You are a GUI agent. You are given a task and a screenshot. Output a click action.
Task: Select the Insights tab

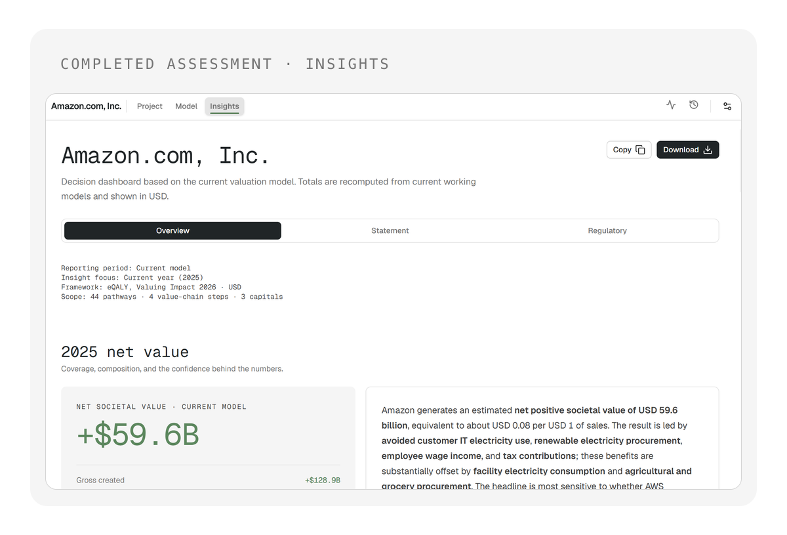(x=224, y=106)
